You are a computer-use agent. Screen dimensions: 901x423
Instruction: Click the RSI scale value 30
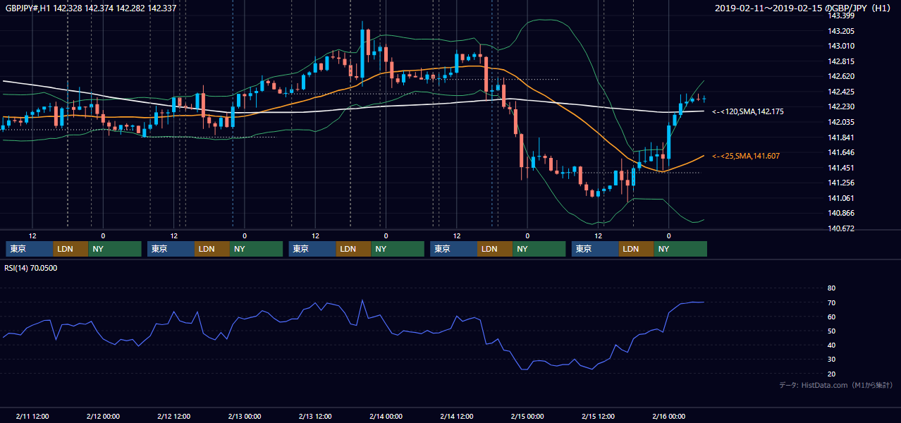(x=831, y=359)
